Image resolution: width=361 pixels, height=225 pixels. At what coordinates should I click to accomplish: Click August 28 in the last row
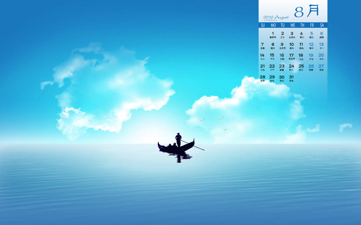(x=262, y=78)
